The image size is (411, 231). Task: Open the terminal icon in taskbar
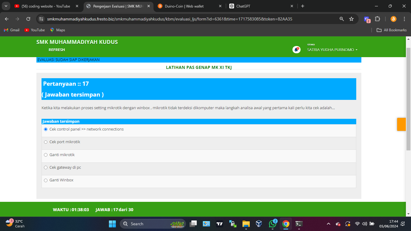coord(299,224)
